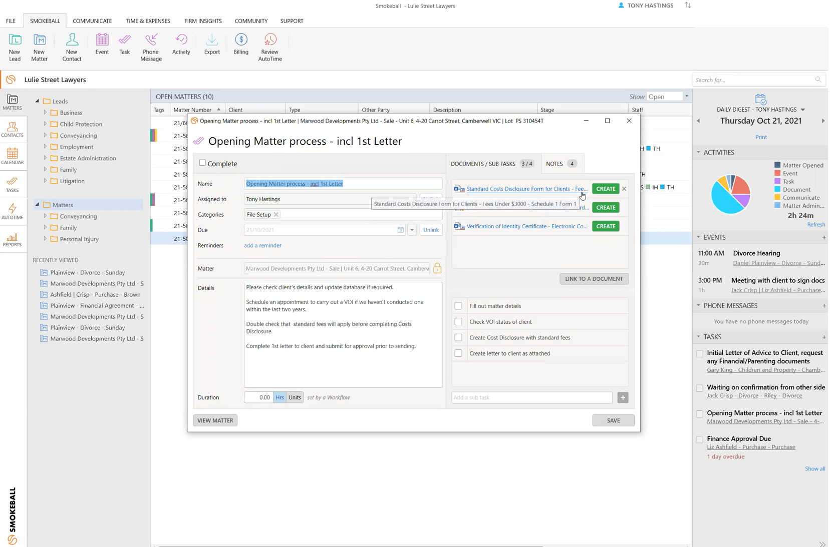This screenshot has height=547, width=830.
Task: Click the New Lead ribbon icon
Action: coord(15,48)
